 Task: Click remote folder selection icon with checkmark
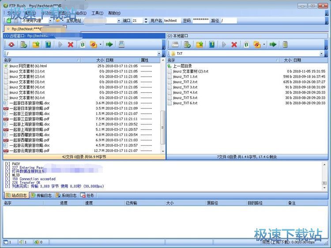(x=93, y=45)
